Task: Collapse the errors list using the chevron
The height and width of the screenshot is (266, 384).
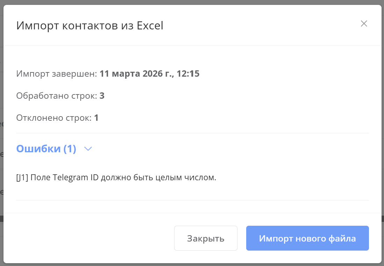Action: [88, 149]
